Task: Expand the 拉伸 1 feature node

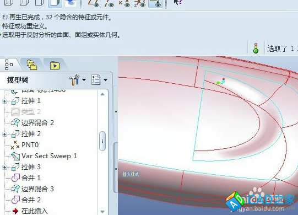Action: [x=5, y=101]
